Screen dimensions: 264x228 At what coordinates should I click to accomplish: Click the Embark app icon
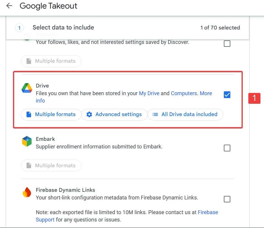[27, 141]
